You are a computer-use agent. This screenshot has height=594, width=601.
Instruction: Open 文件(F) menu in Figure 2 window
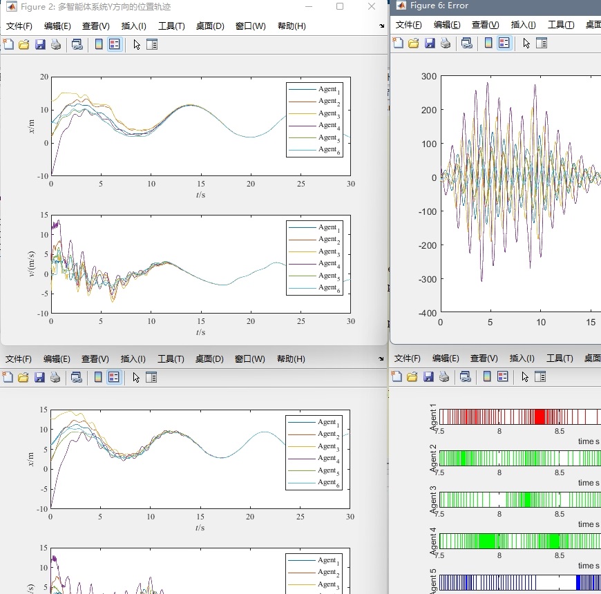(x=19, y=26)
